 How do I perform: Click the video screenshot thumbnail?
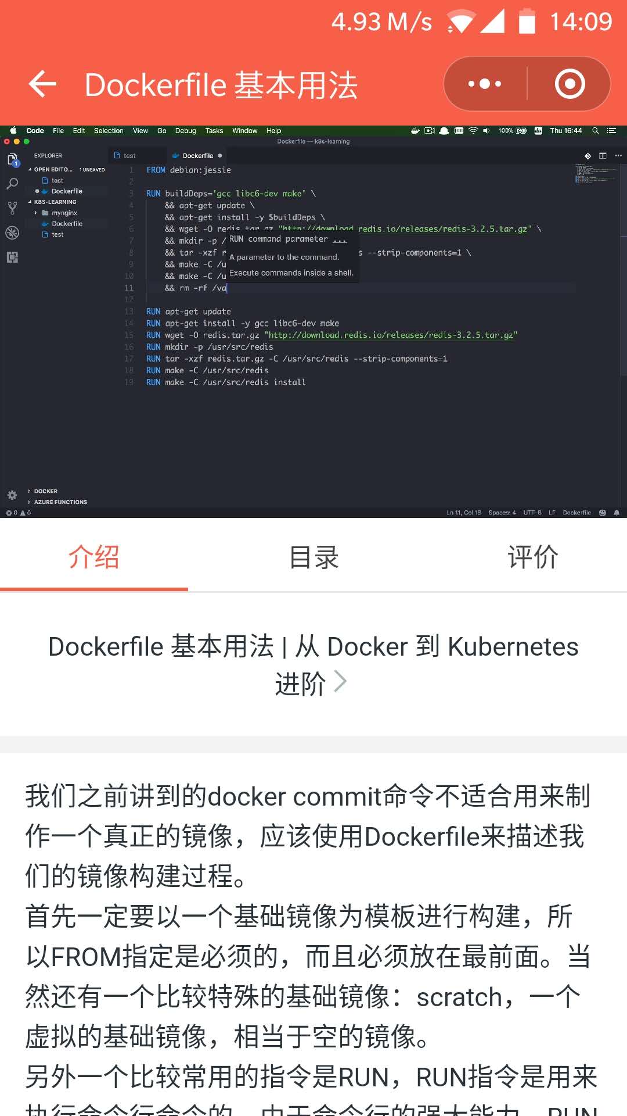(x=313, y=321)
